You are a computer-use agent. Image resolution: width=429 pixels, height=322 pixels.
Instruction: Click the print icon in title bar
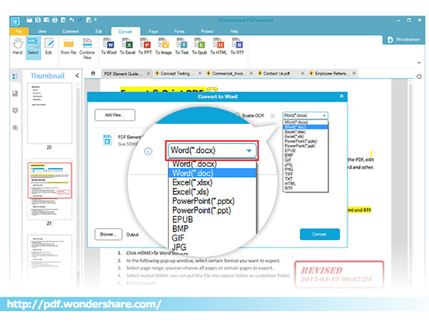click(54, 20)
